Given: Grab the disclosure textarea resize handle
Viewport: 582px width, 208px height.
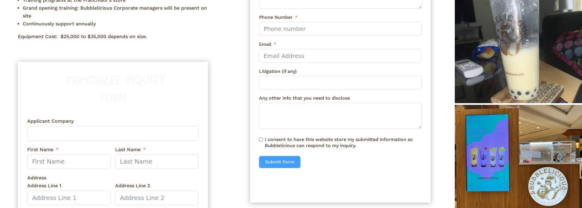Looking at the screenshot, I should tap(419, 126).
